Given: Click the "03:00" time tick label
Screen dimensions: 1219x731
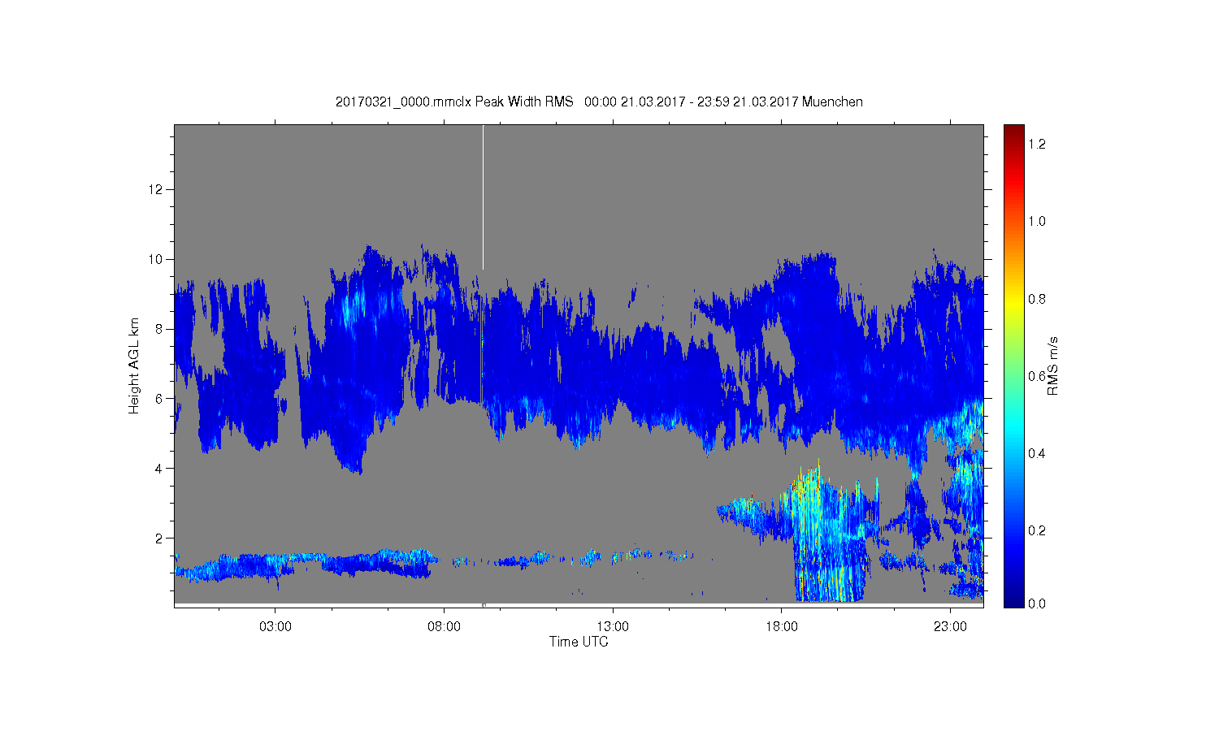Looking at the screenshot, I should tap(275, 627).
